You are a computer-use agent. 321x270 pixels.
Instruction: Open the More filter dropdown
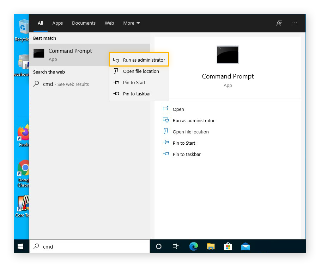[131, 23]
